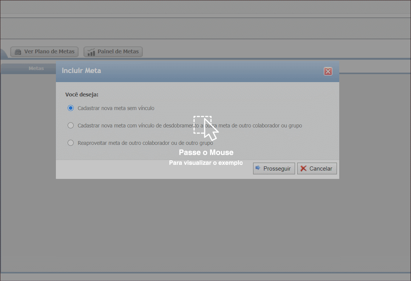Click the chart icon on Painel de Metas

click(91, 52)
